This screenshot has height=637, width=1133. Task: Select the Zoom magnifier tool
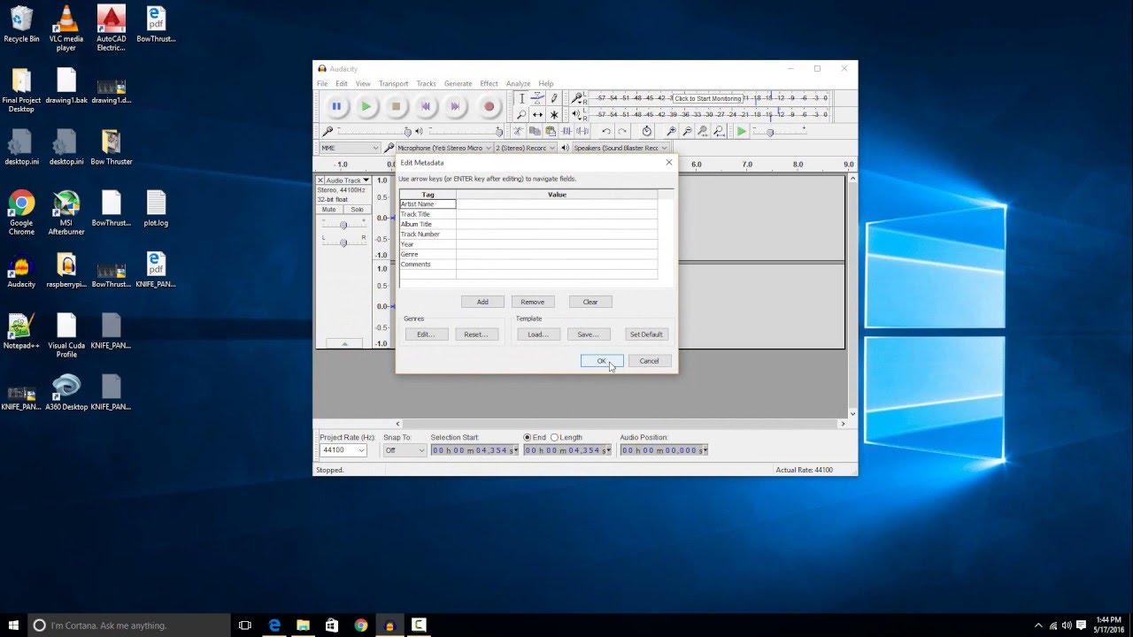coord(521,115)
